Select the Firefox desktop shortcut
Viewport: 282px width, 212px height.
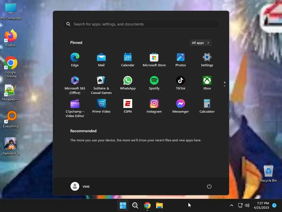click(11, 38)
